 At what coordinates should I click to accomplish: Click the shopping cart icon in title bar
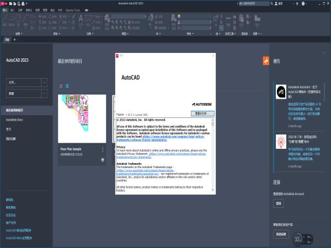pos(297,3)
